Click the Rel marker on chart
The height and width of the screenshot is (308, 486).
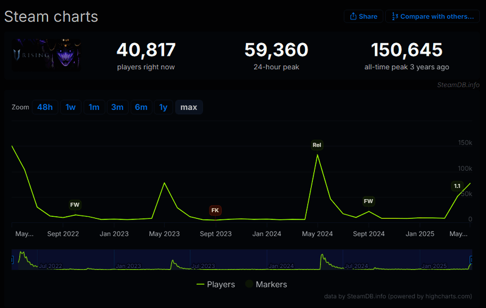317,145
